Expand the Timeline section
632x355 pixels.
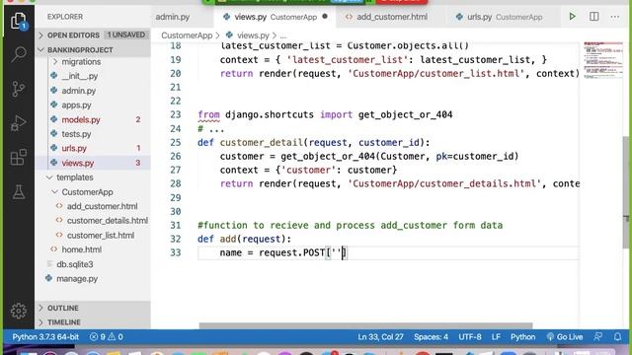93,322
